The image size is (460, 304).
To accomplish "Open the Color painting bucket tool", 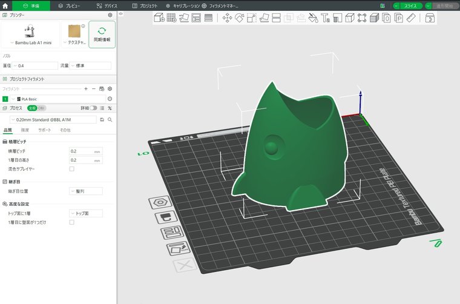I will tap(313, 18).
